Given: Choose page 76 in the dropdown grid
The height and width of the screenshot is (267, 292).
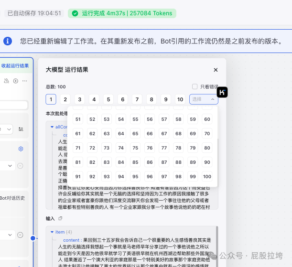Looking at the screenshot, I should 150,148.
